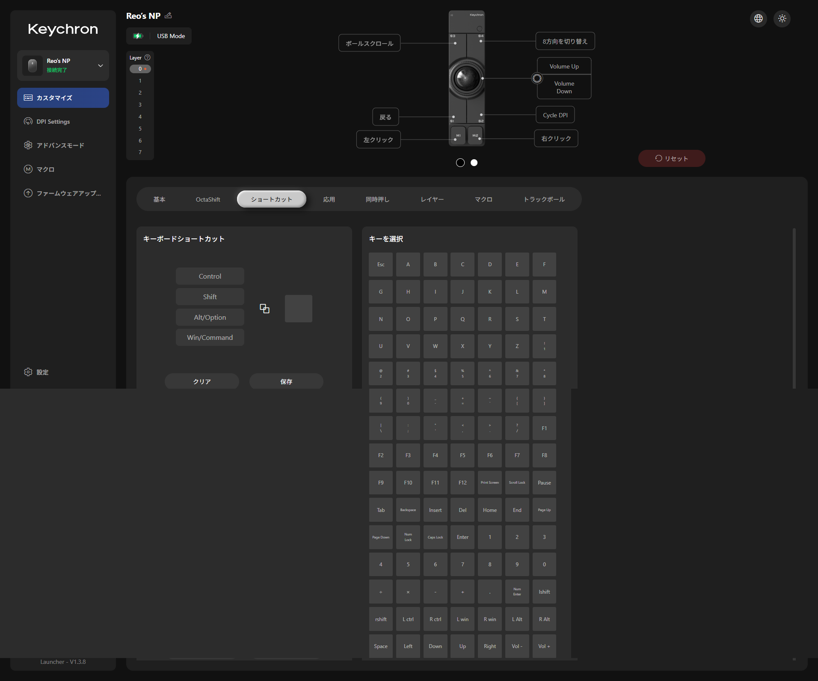Click the key combination icon beside modifiers
Screen dimensions: 818x681
click(x=264, y=309)
